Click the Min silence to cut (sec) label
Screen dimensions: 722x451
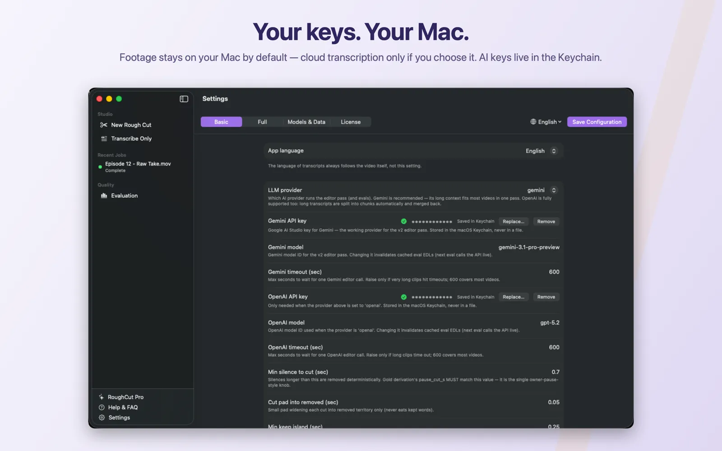click(x=298, y=372)
